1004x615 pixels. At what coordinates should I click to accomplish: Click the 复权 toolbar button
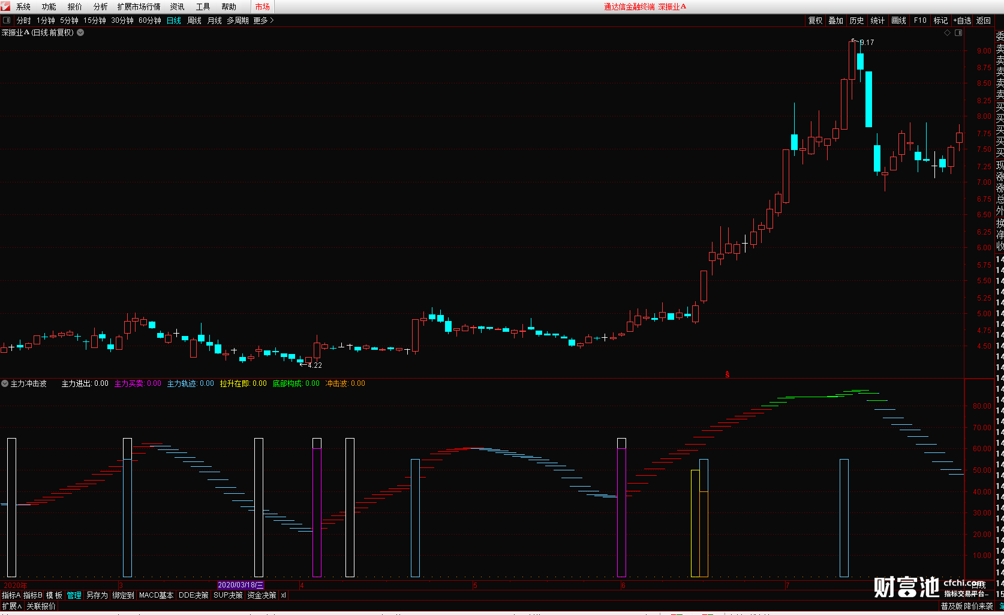coord(816,20)
